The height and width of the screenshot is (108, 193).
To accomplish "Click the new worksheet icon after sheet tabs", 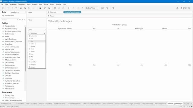I will [x=185, y=103].
